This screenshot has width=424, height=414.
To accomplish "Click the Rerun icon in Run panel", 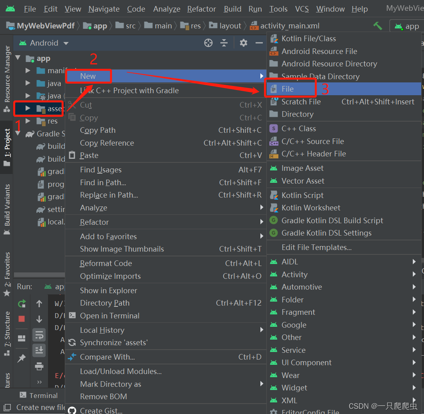I will [x=22, y=304].
